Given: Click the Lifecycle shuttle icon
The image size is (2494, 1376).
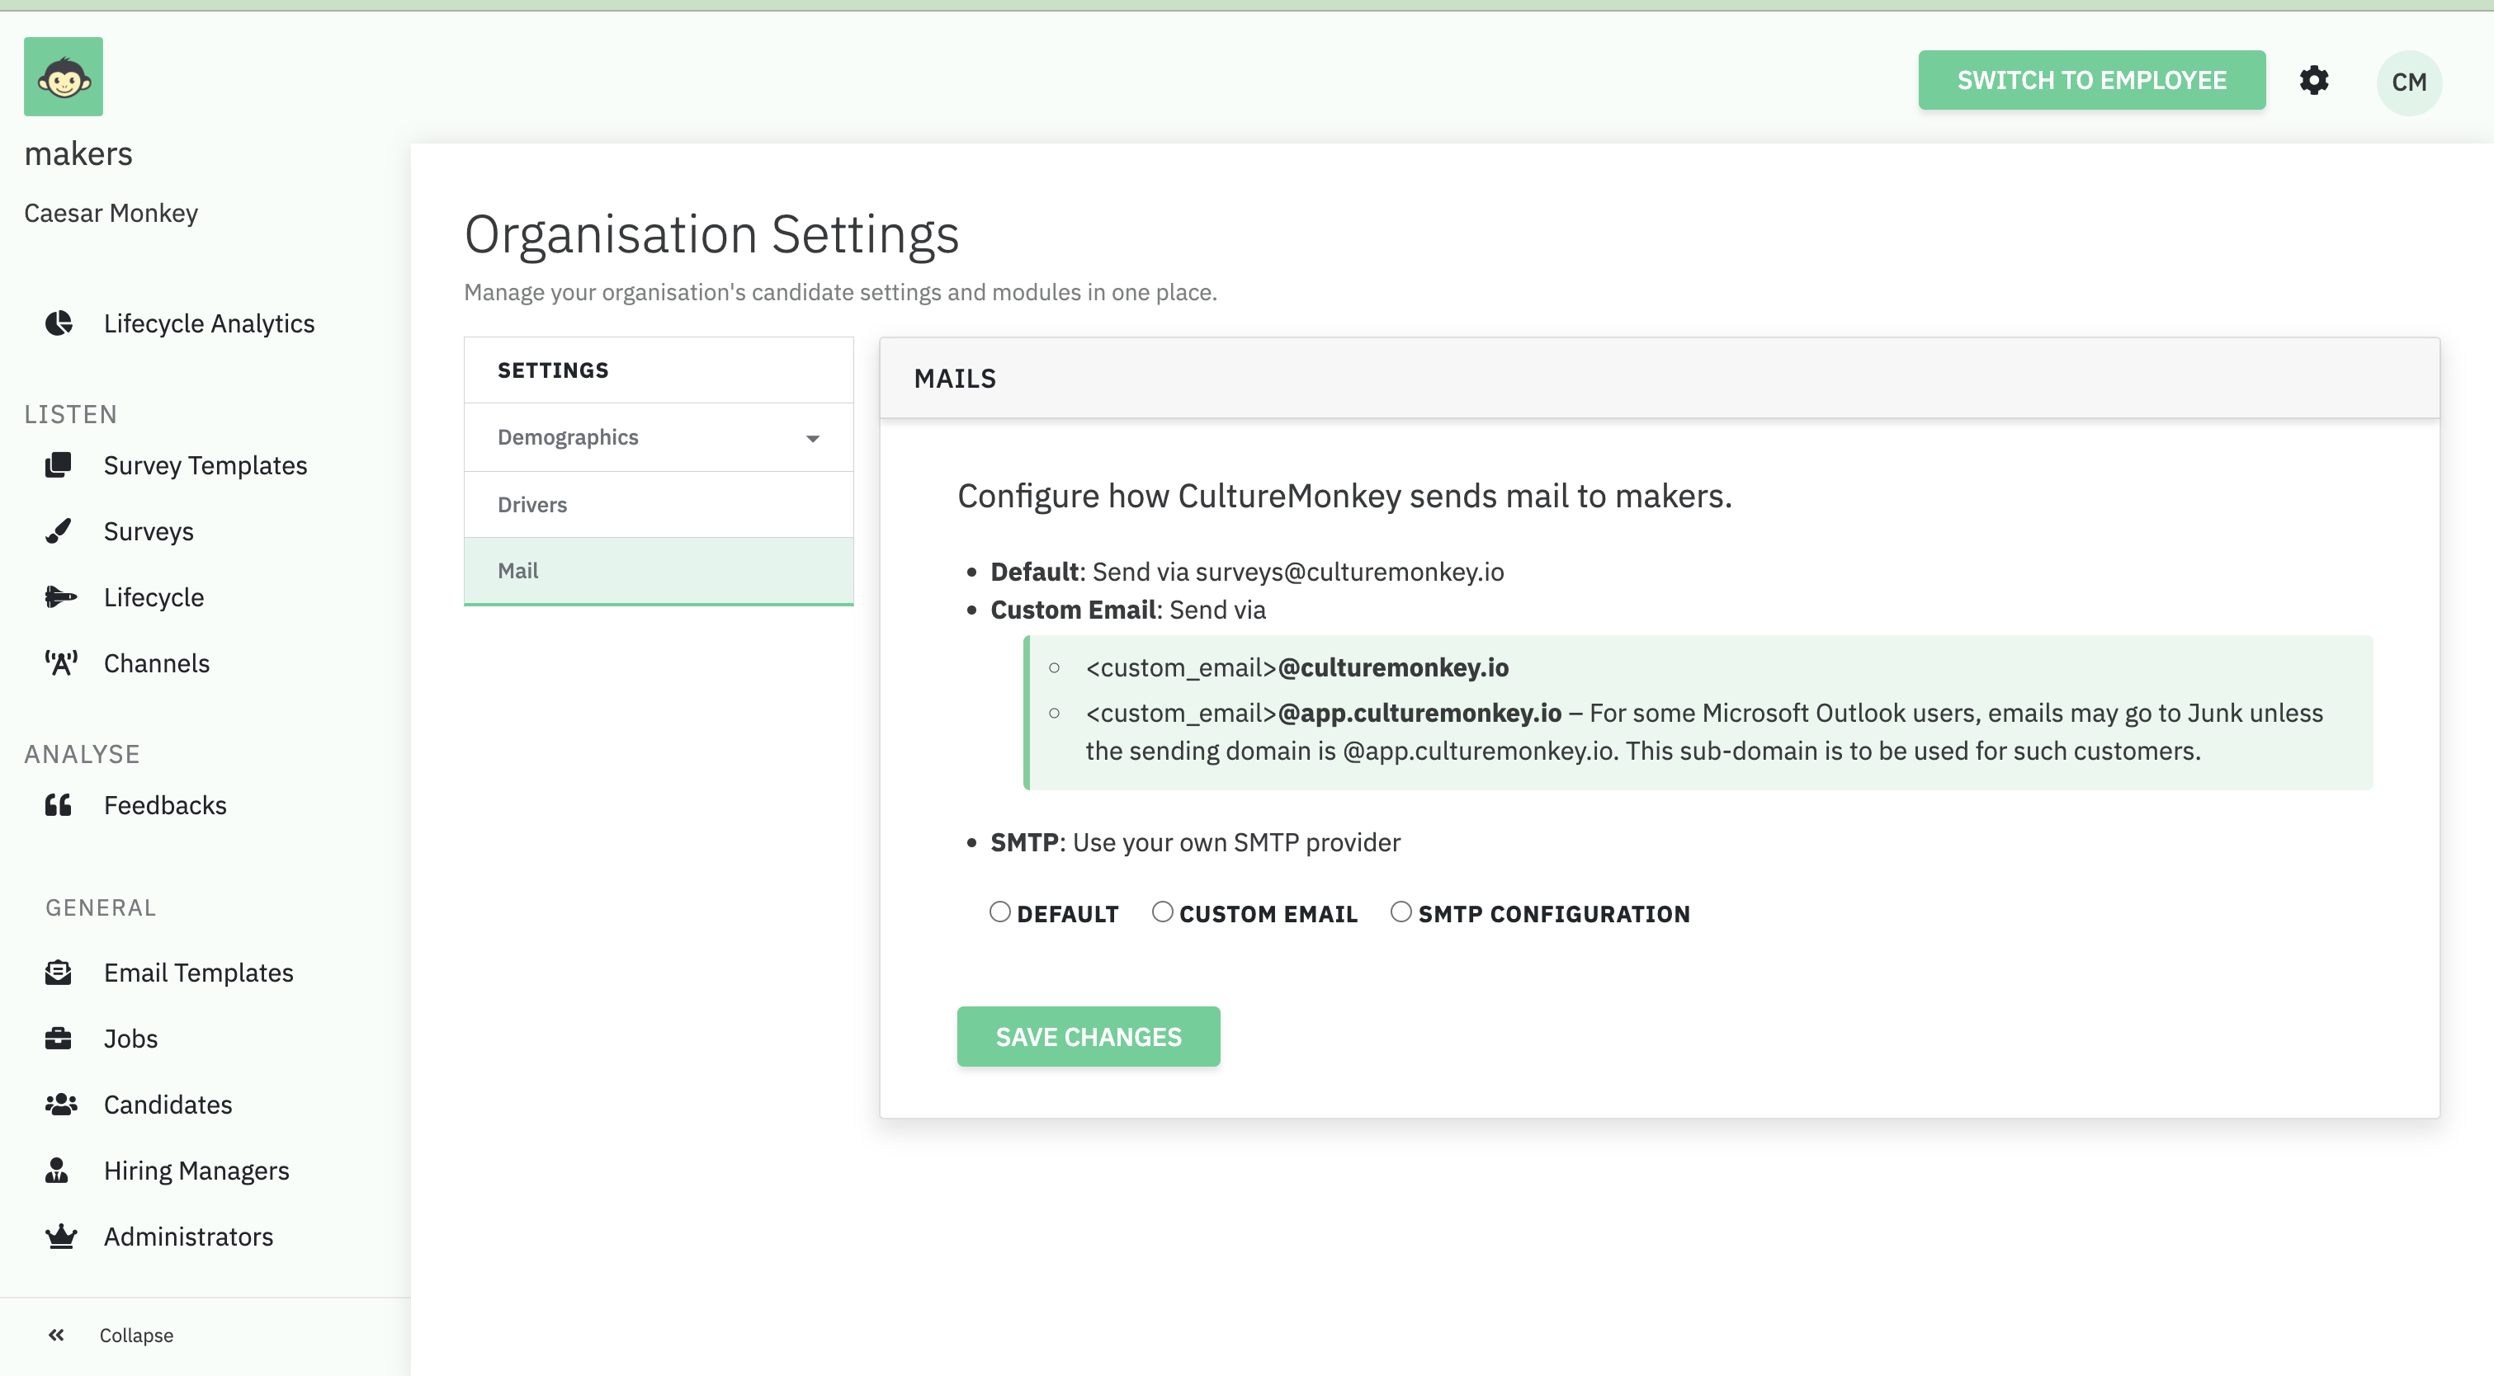Looking at the screenshot, I should pos(61,597).
